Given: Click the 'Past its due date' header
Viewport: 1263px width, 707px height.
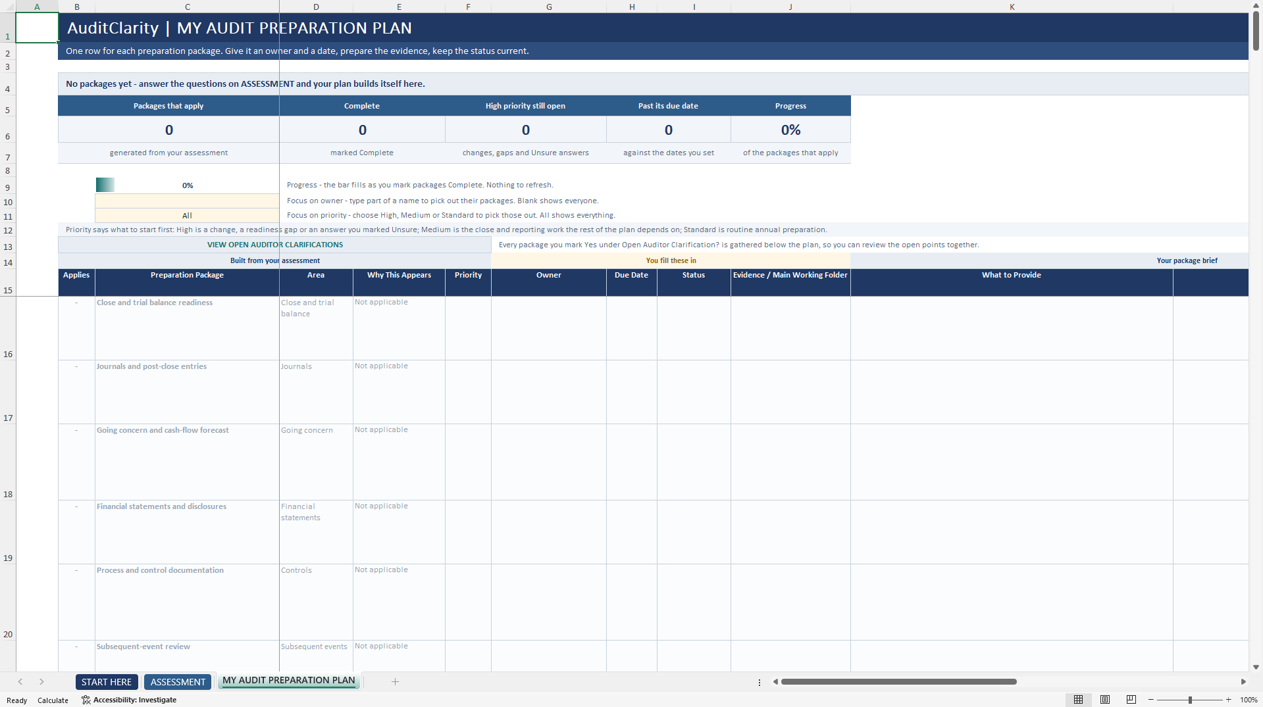Looking at the screenshot, I should point(668,106).
